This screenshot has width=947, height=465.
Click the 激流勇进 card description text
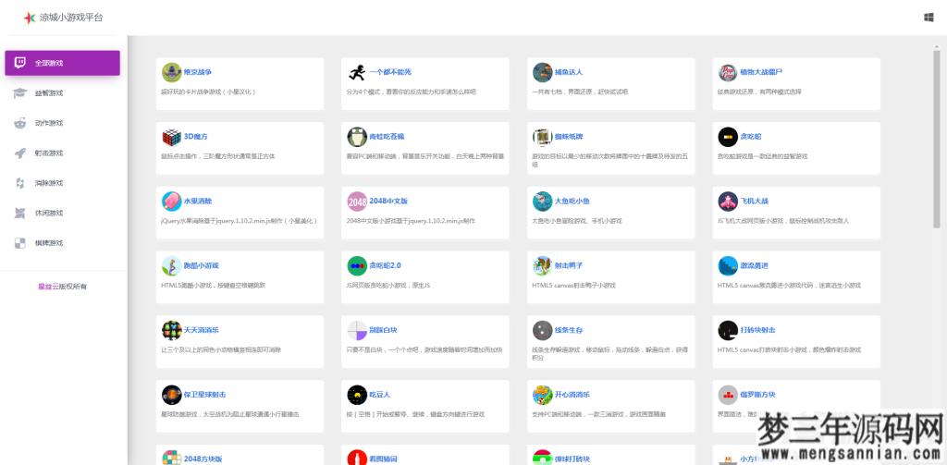pos(790,285)
